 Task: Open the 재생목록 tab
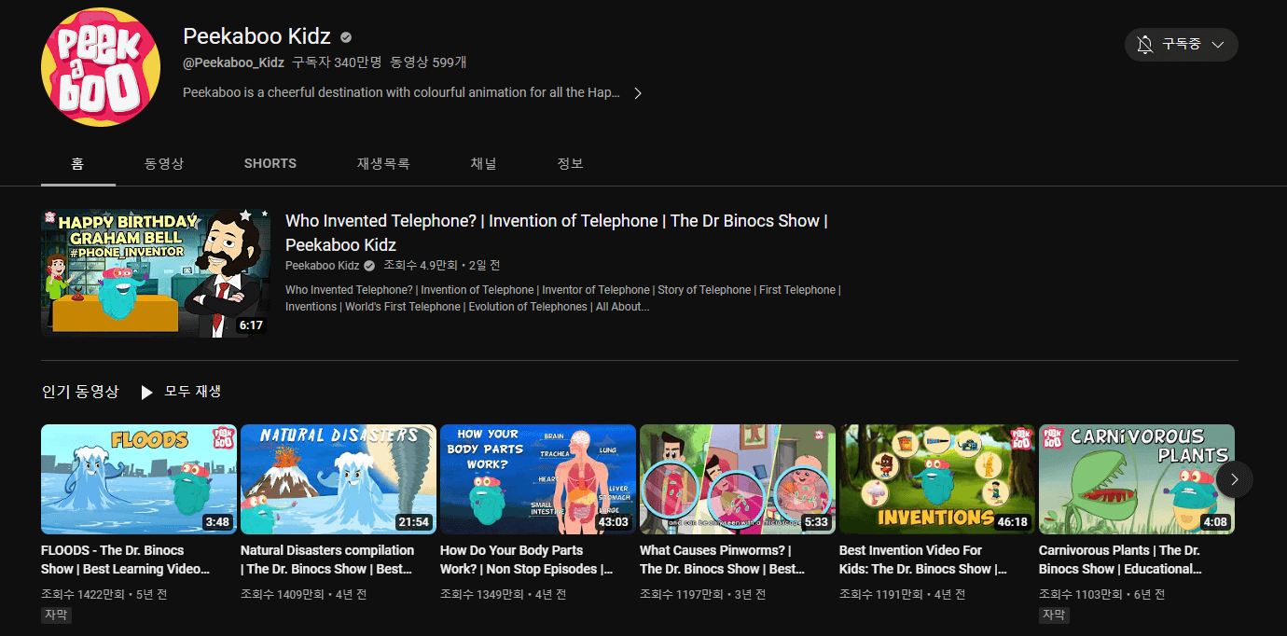(x=383, y=163)
